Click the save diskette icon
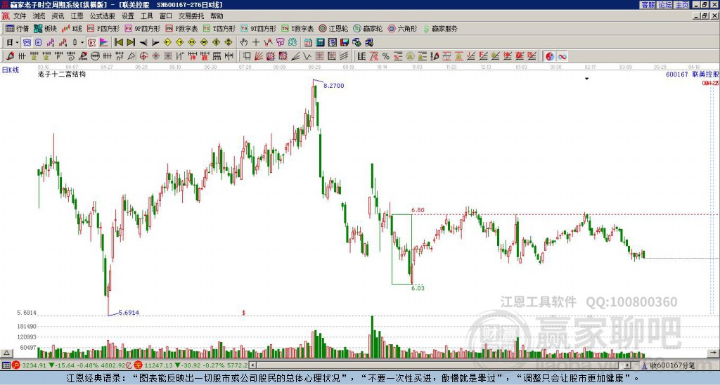This screenshot has width=720, height=385. click(345, 43)
